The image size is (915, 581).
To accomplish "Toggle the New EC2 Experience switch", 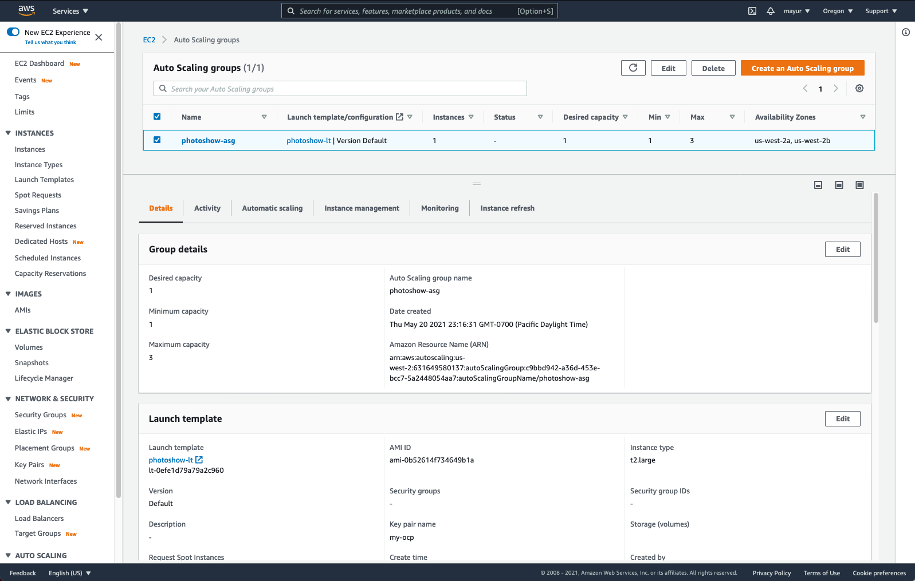I will (x=13, y=32).
